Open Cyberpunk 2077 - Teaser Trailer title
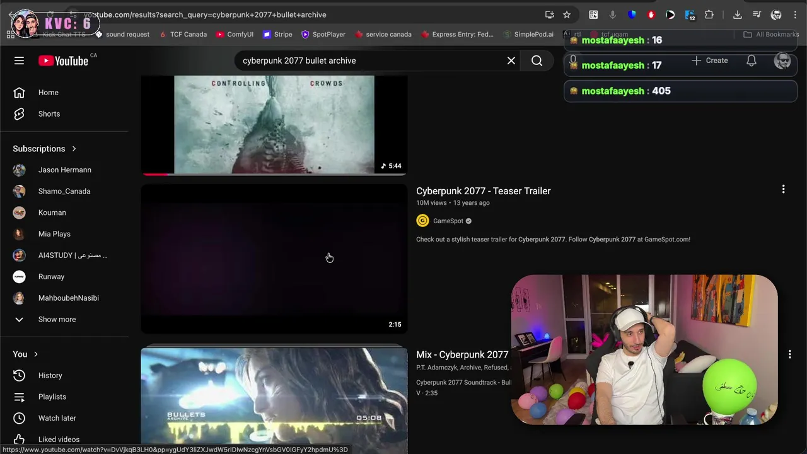The image size is (807, 454). pyautogui.click(x=484, y=191)
